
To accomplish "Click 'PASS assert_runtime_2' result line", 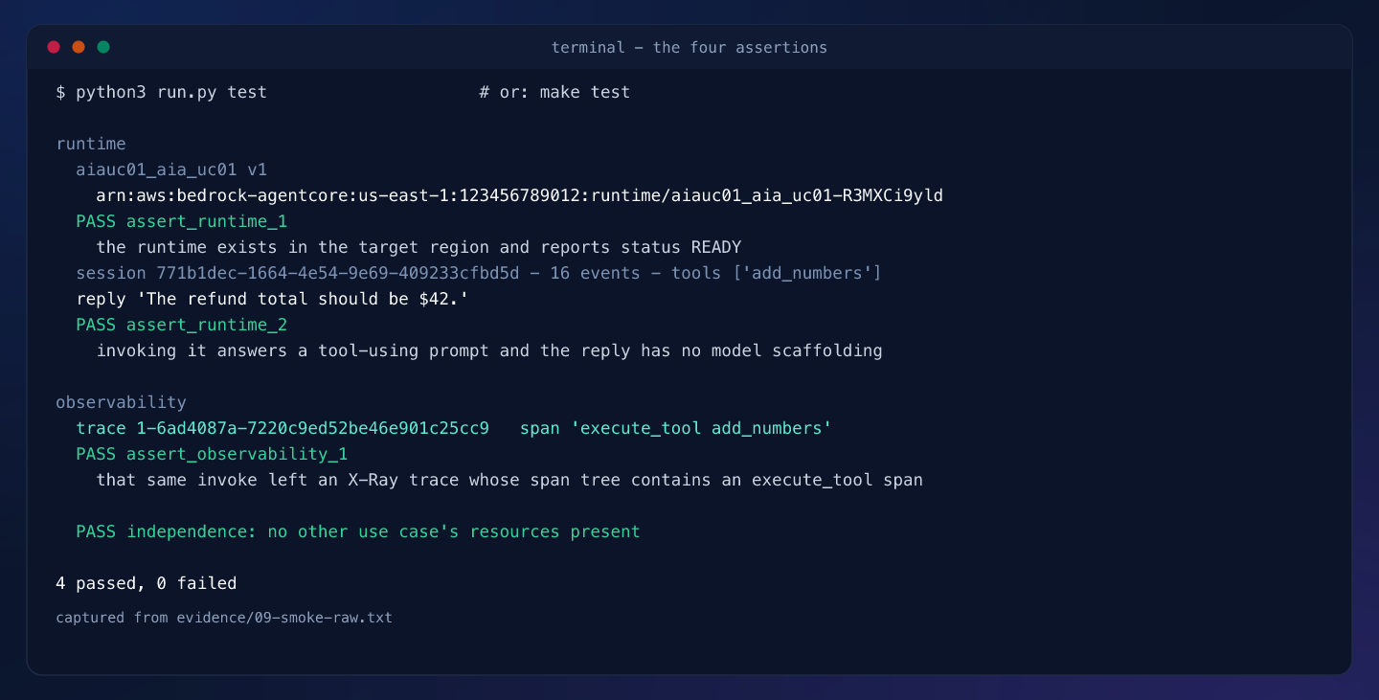I will tap(182, 325).
